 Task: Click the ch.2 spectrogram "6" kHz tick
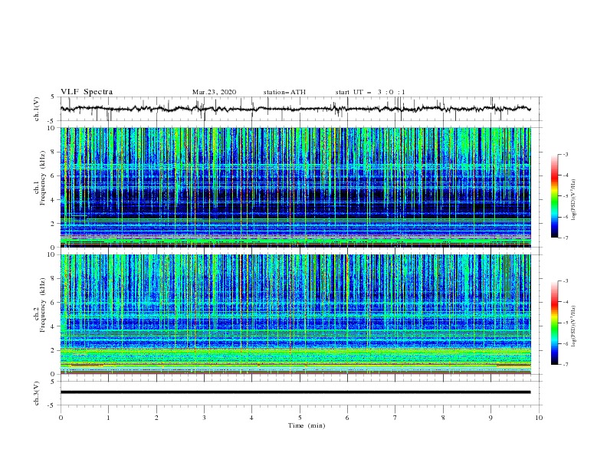[53, 302]
